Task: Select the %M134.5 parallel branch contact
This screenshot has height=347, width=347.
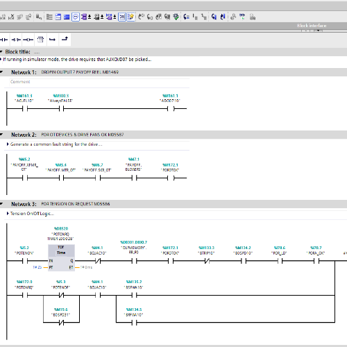Action: click(x=134, y=322)
